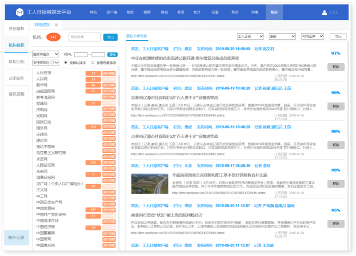Screen dimensions: 356x256
Task: Click 移除 for the 青海省 article
Action: coord(336,184)
